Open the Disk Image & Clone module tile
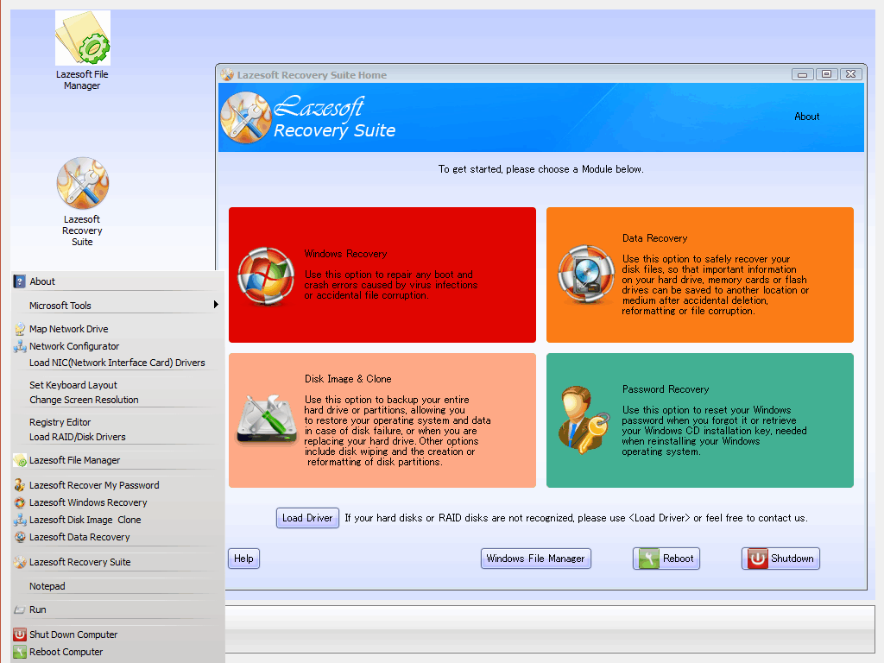This screenshot has width=884, height=663. [382, 420]
